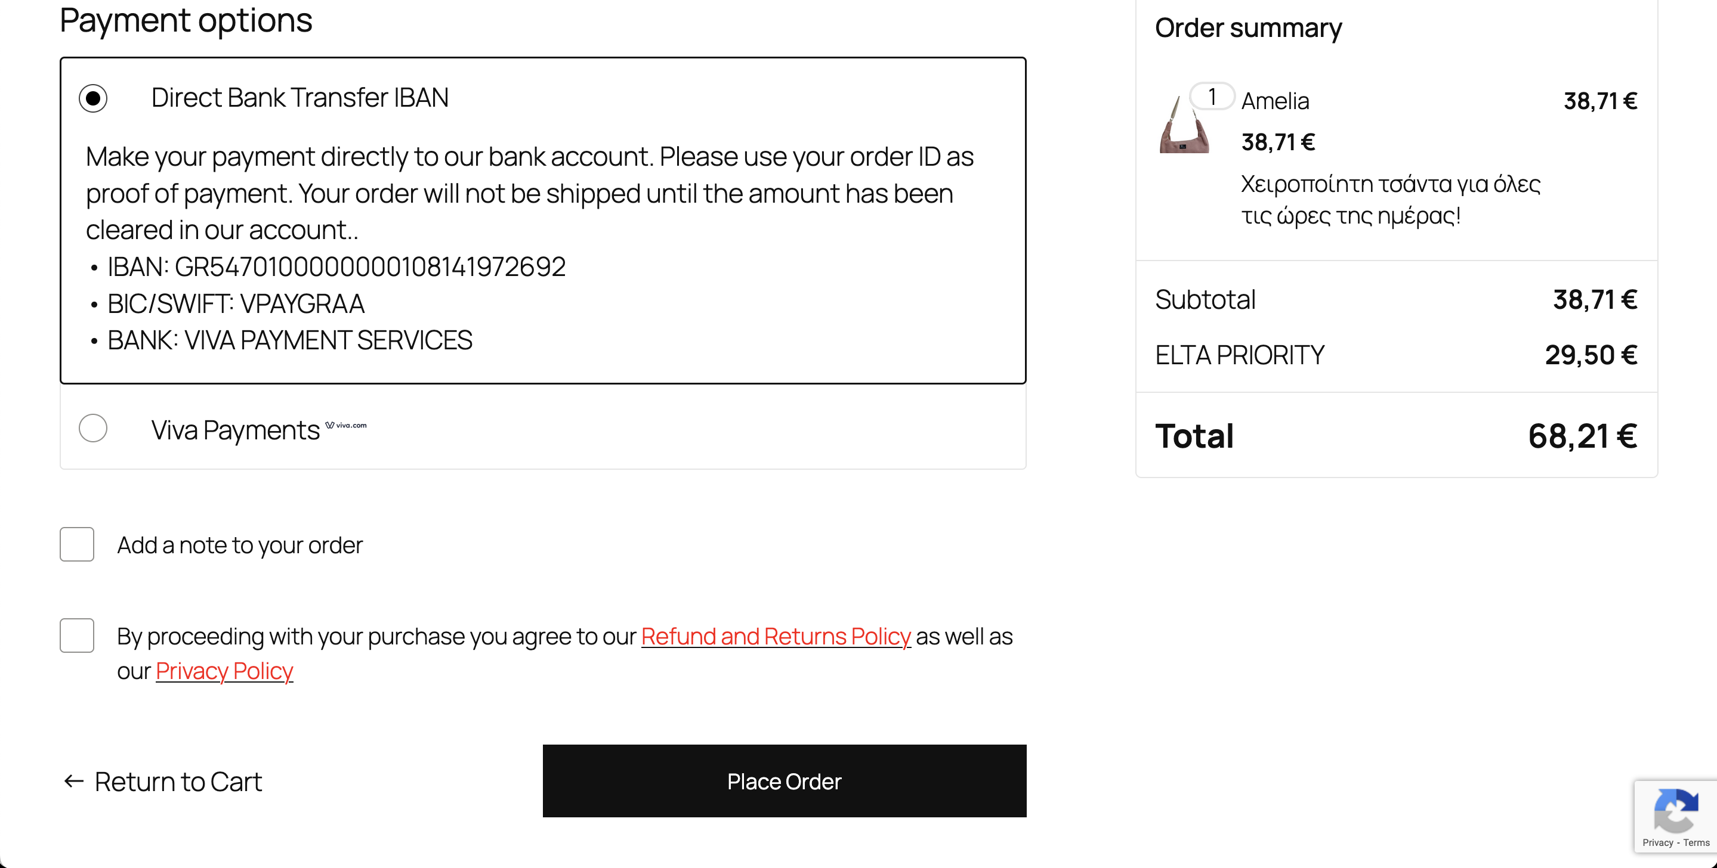Image resolution: width=1717 pixels, height=868 pixels.
Task: Click the ELTA PRIORITY shipping row
Action: (x=1240, y=355)
